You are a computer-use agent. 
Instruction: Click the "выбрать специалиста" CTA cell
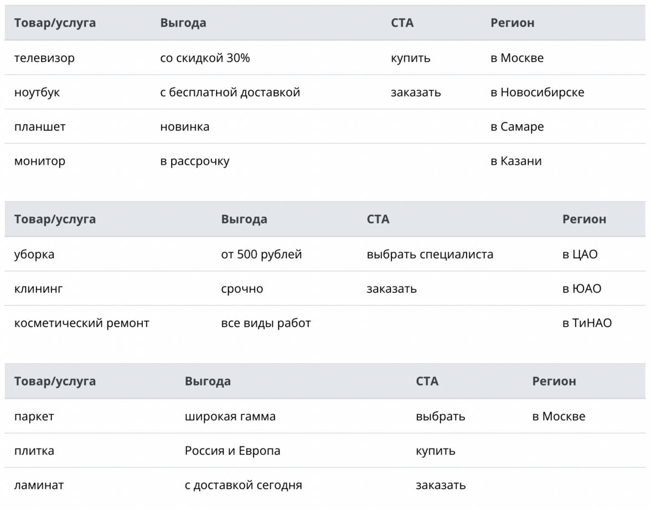coord(430,254)
